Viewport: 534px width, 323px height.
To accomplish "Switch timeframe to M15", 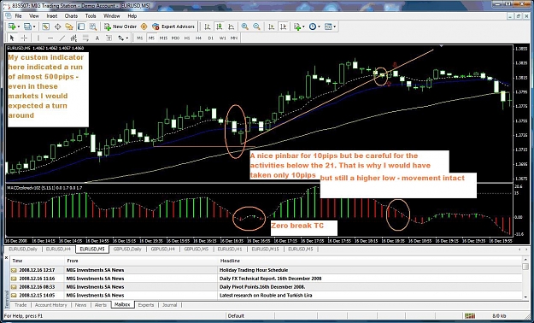I will 163,38.
